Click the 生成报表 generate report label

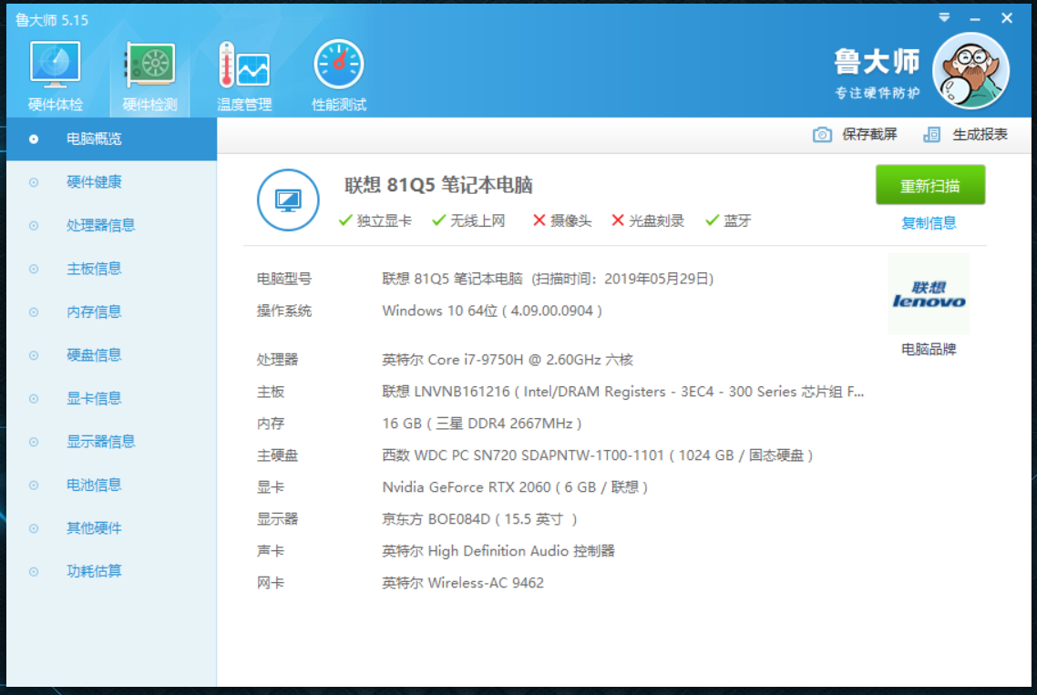click(980, 135)
